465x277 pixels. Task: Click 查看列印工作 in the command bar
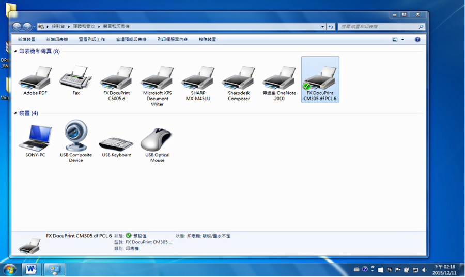pyautogui.click(x=91, y=39)
